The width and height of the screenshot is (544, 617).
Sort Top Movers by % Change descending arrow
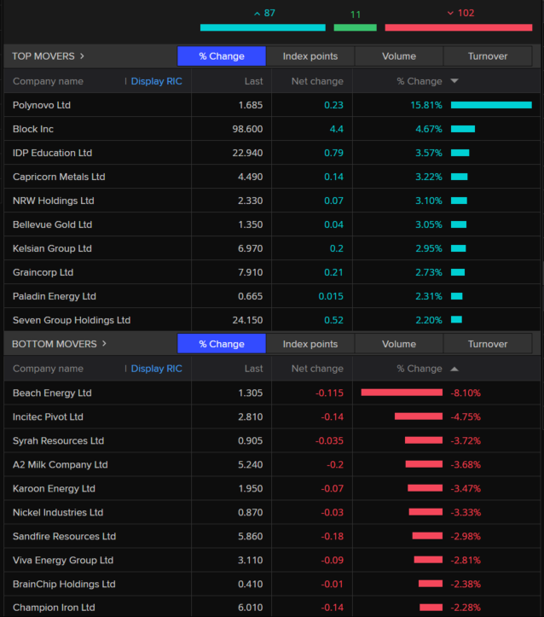454,81
